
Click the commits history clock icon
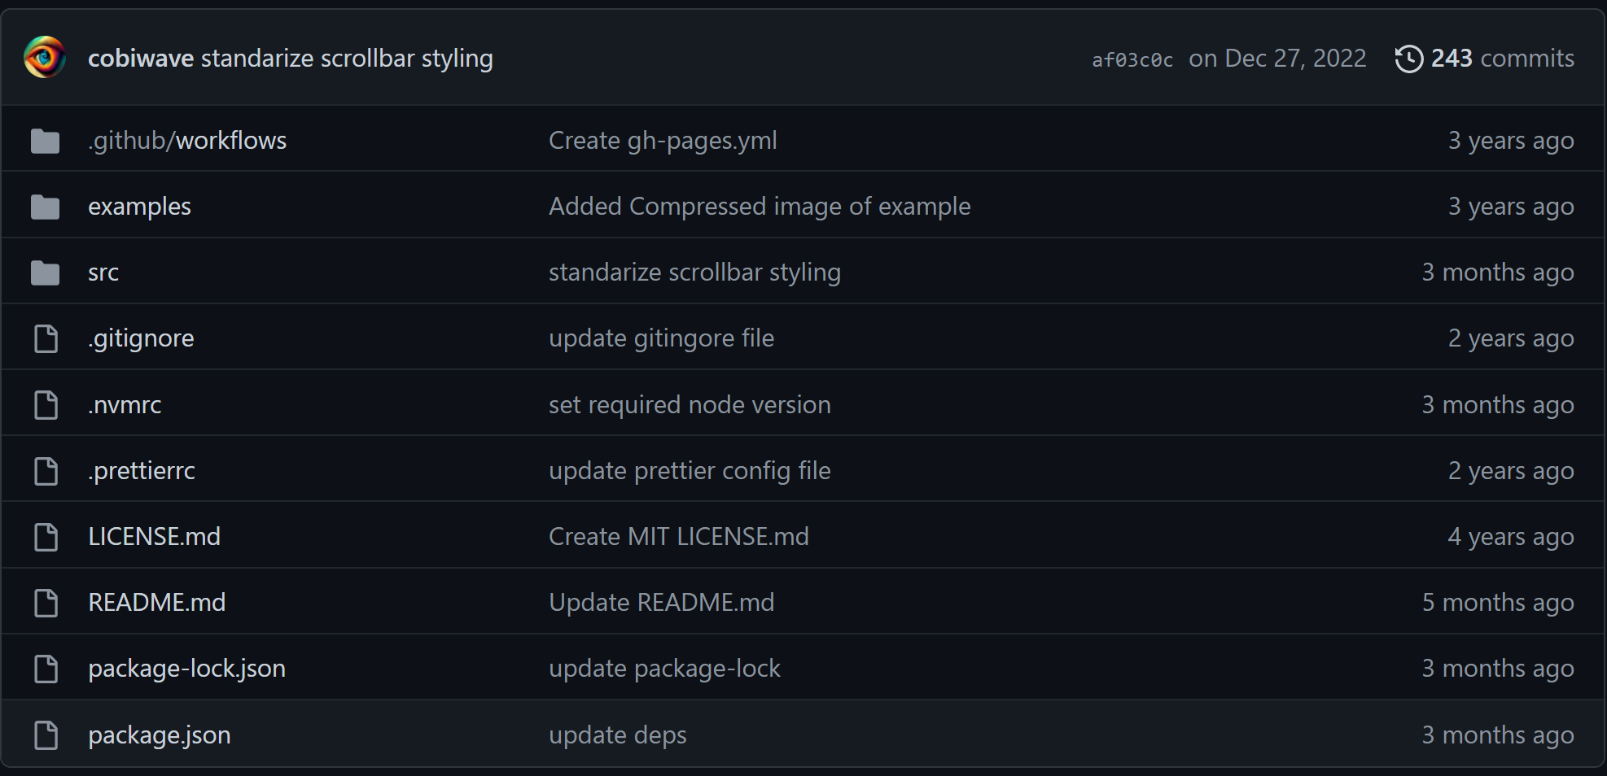(1408, 59)
